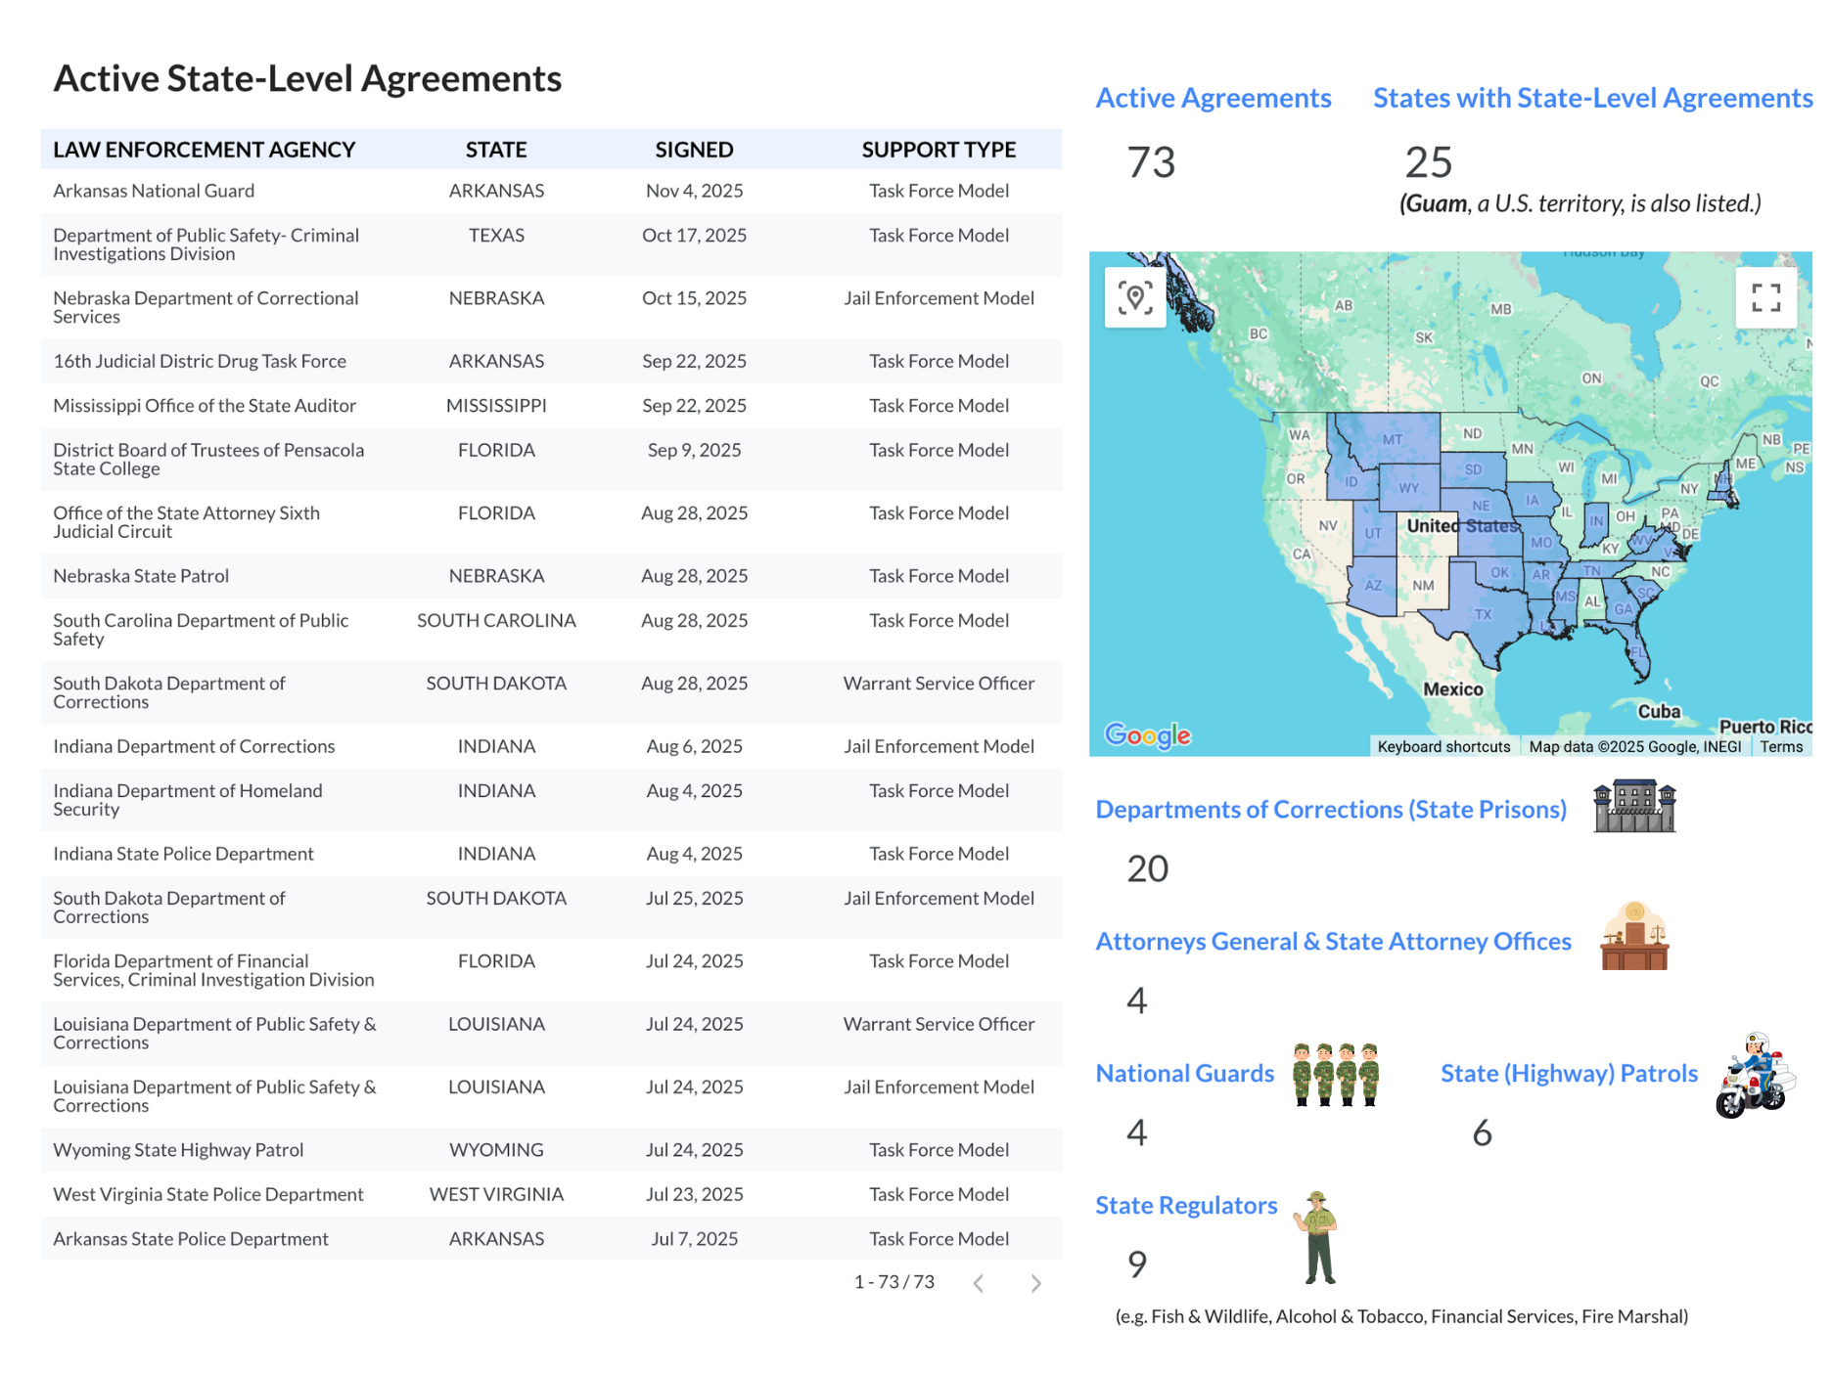Click the courthouse desk icon

tap(1634, 936)
